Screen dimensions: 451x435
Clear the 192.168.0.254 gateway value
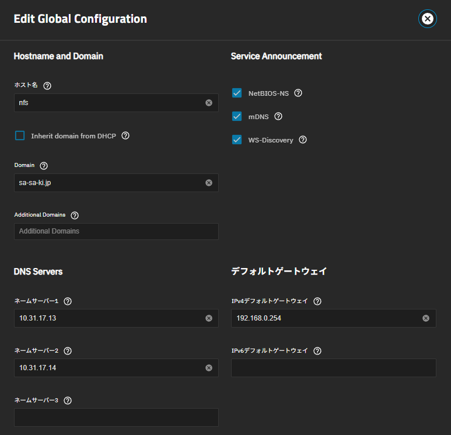click(426, 318)
